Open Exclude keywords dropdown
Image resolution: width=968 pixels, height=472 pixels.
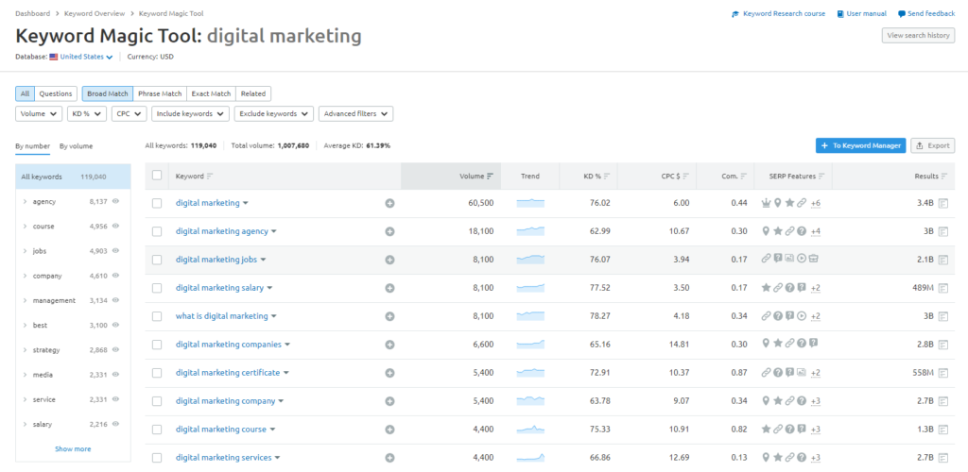274,114
